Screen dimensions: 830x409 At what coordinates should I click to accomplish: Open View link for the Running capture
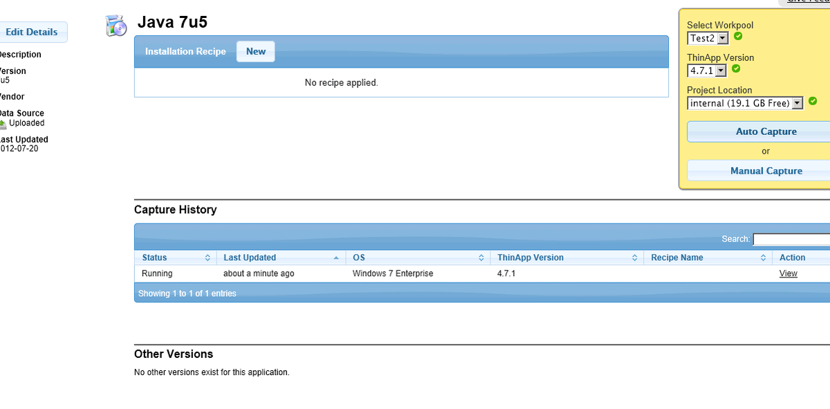pos(788,273)
